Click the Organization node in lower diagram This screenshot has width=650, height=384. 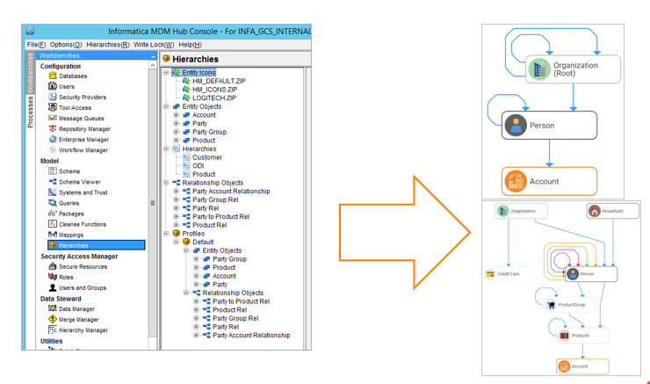[522, 211]
